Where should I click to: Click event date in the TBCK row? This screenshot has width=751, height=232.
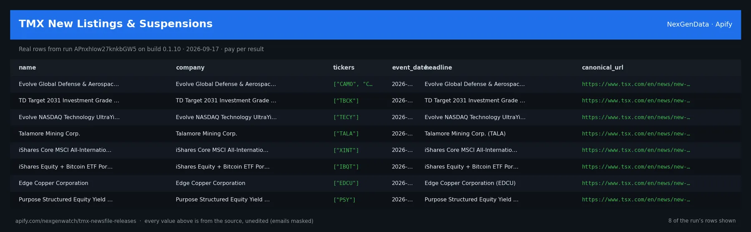coord(402,101)
